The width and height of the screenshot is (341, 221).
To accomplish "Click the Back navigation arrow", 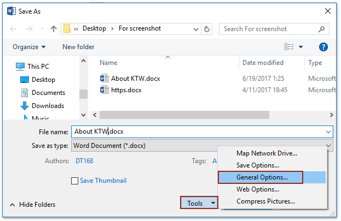I will (13, 29).
